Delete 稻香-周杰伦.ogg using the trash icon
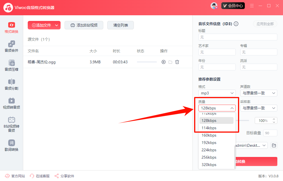This screenshot has height=181, width=283. point(177,62)
